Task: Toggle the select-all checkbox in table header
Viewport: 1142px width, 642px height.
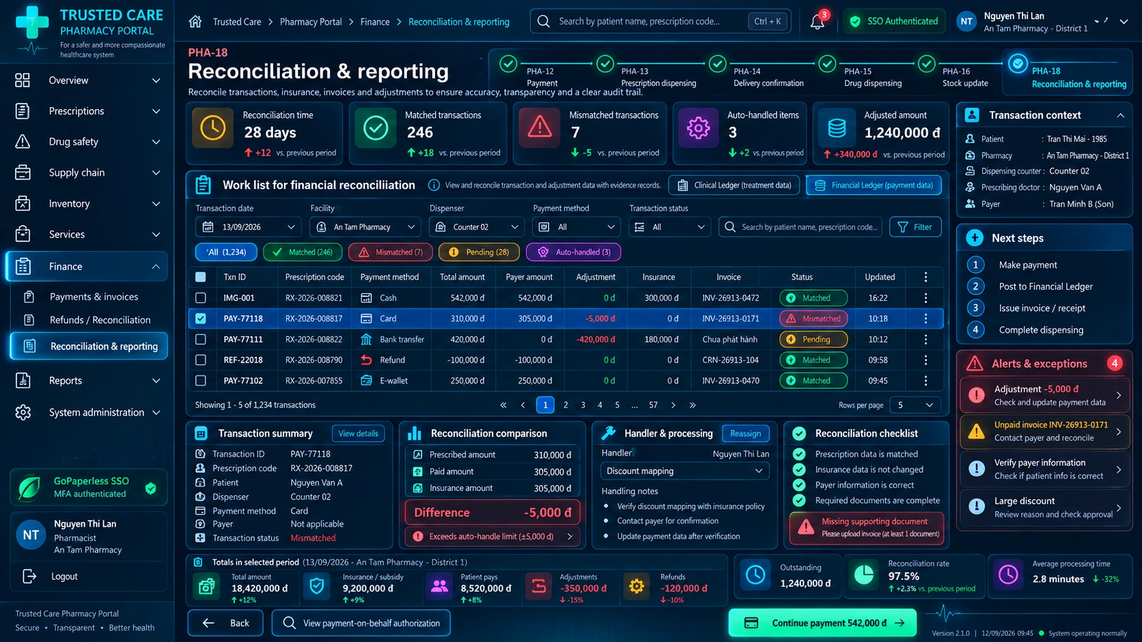Action: 201,277
